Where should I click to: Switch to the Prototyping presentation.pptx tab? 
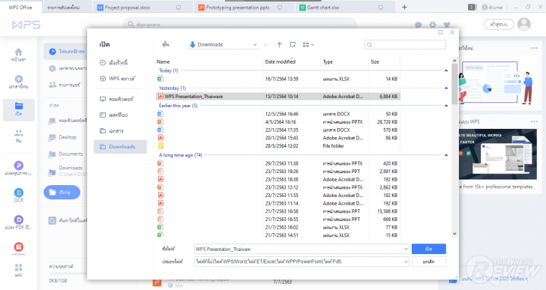coord(244,7)
